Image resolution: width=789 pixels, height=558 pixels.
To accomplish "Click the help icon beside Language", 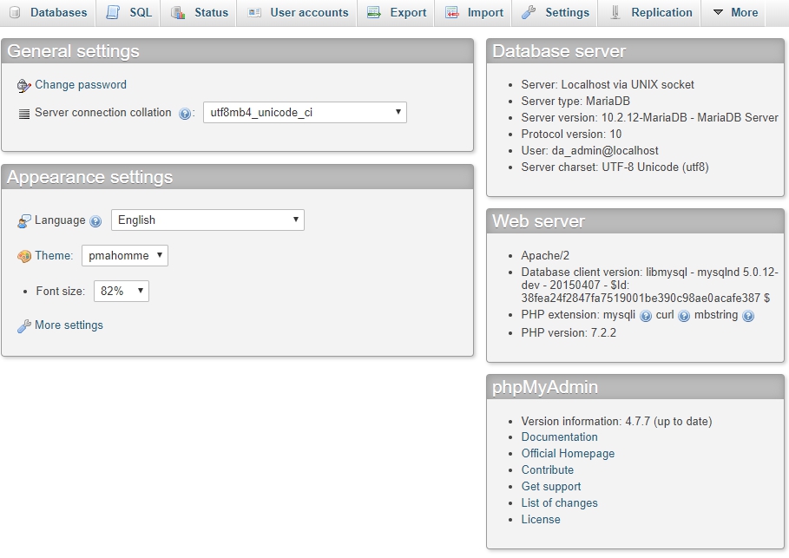I will point(95,221).
